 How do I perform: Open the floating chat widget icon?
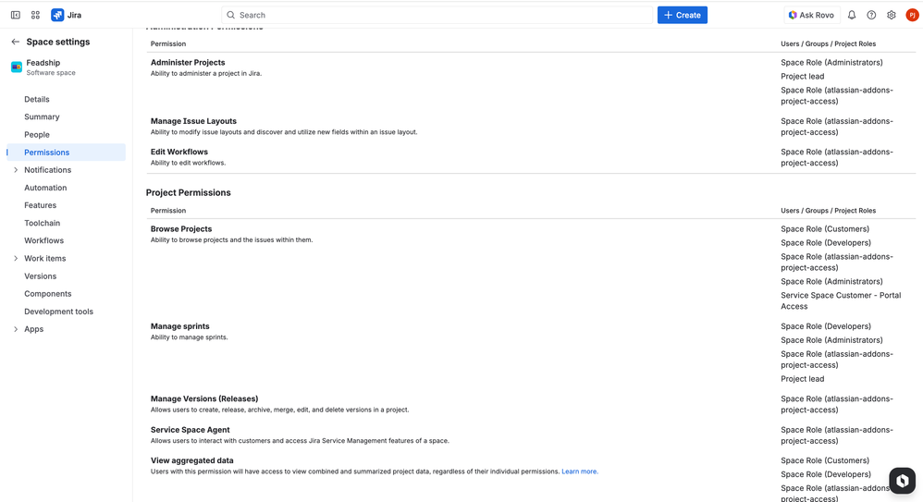pos(902,480)
